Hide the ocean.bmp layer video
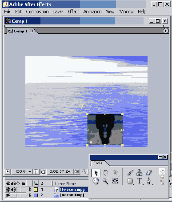The image size is (172, 202). coord(8,195)
